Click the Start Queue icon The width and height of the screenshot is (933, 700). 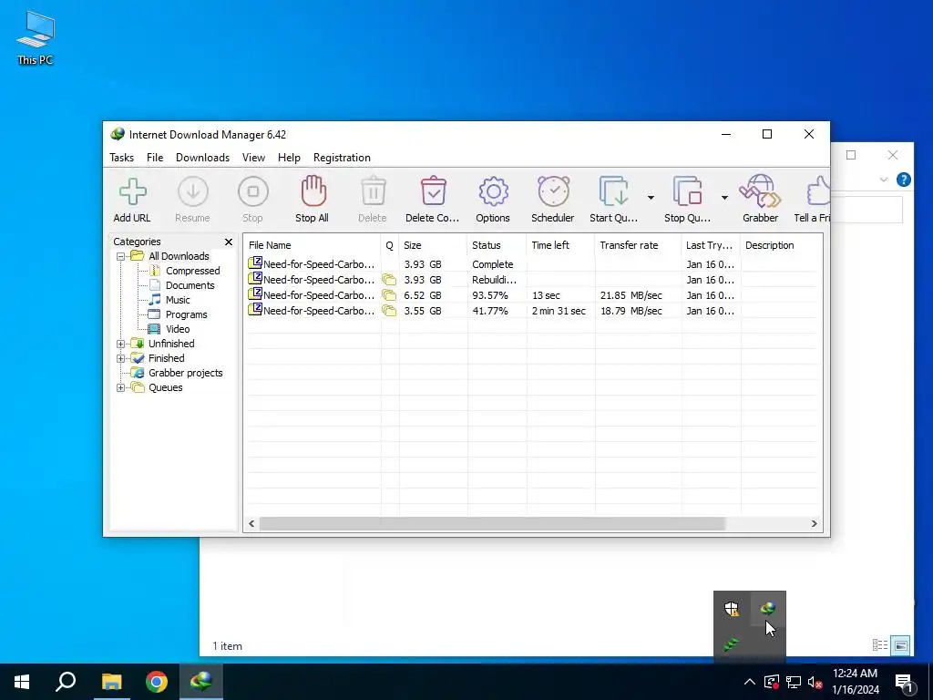click(613, 191)
